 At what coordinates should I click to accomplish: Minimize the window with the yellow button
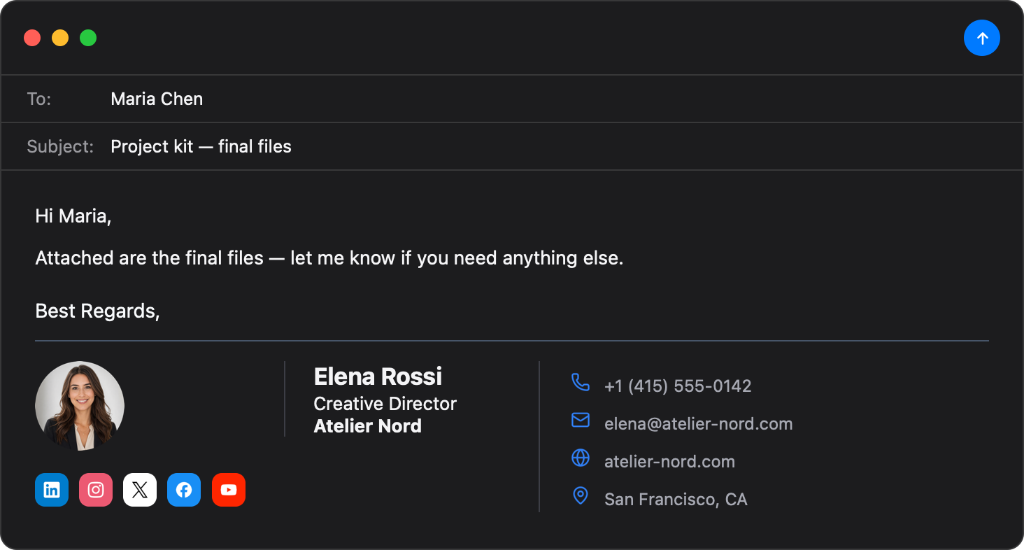[x=60, y=38]
